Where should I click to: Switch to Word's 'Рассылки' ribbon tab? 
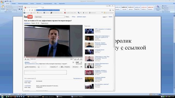click(39, 4)
